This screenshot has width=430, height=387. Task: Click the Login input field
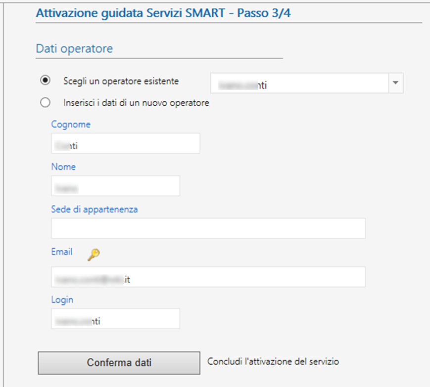[115, 318]
